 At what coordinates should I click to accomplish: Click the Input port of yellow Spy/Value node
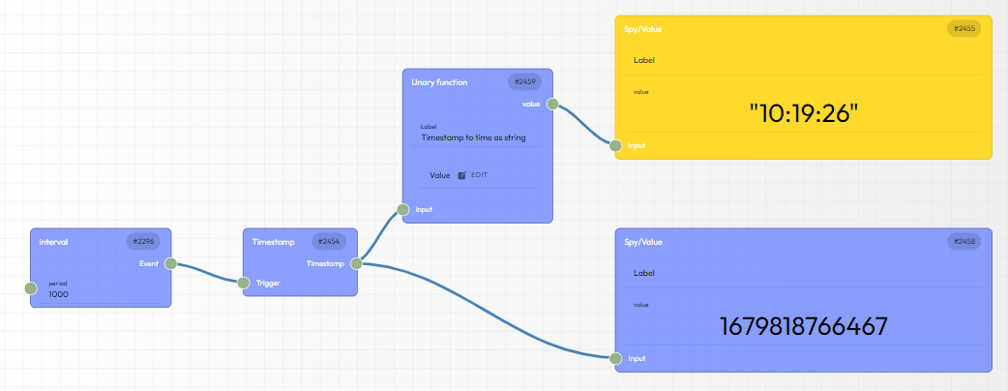[x=615, y=145]
